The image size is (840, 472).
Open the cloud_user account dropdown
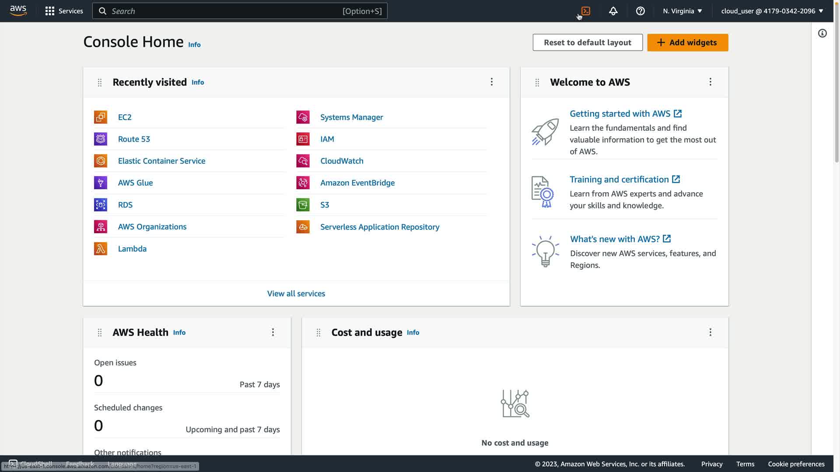[x=772, y=11]
